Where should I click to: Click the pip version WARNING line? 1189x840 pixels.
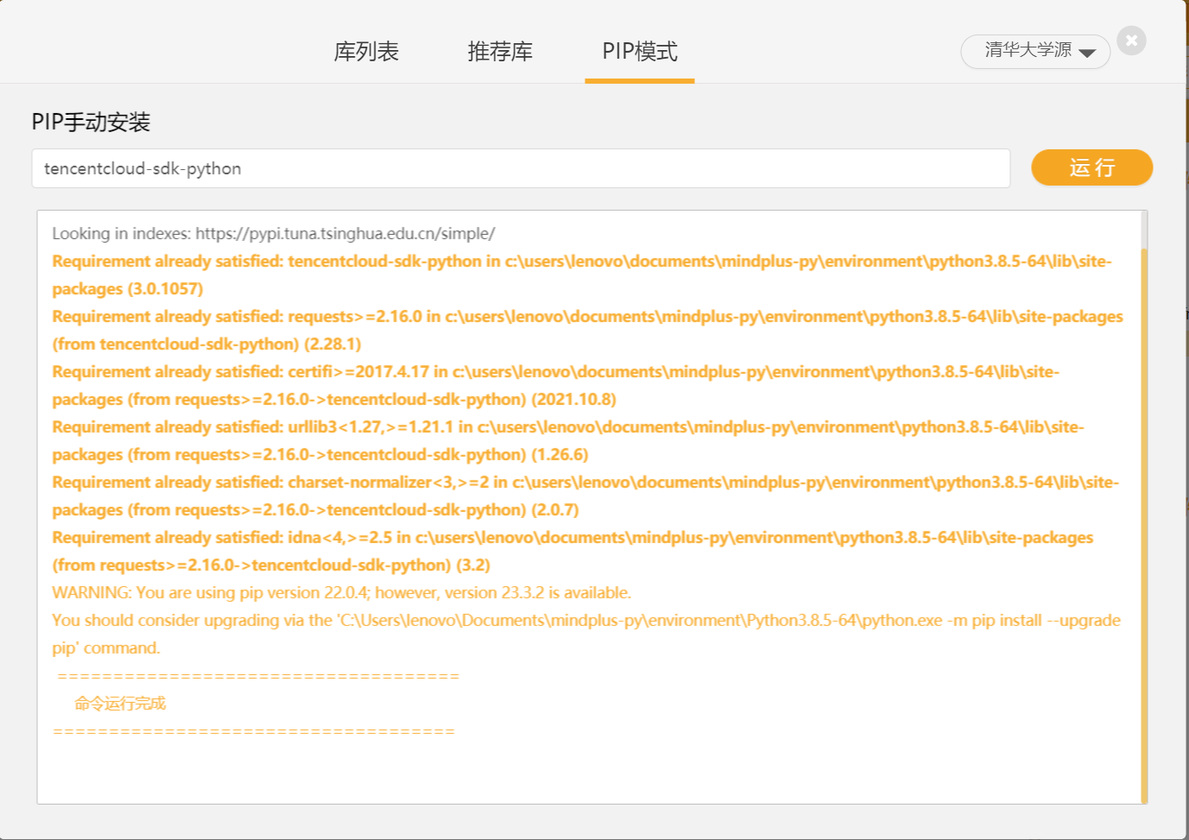342,592
